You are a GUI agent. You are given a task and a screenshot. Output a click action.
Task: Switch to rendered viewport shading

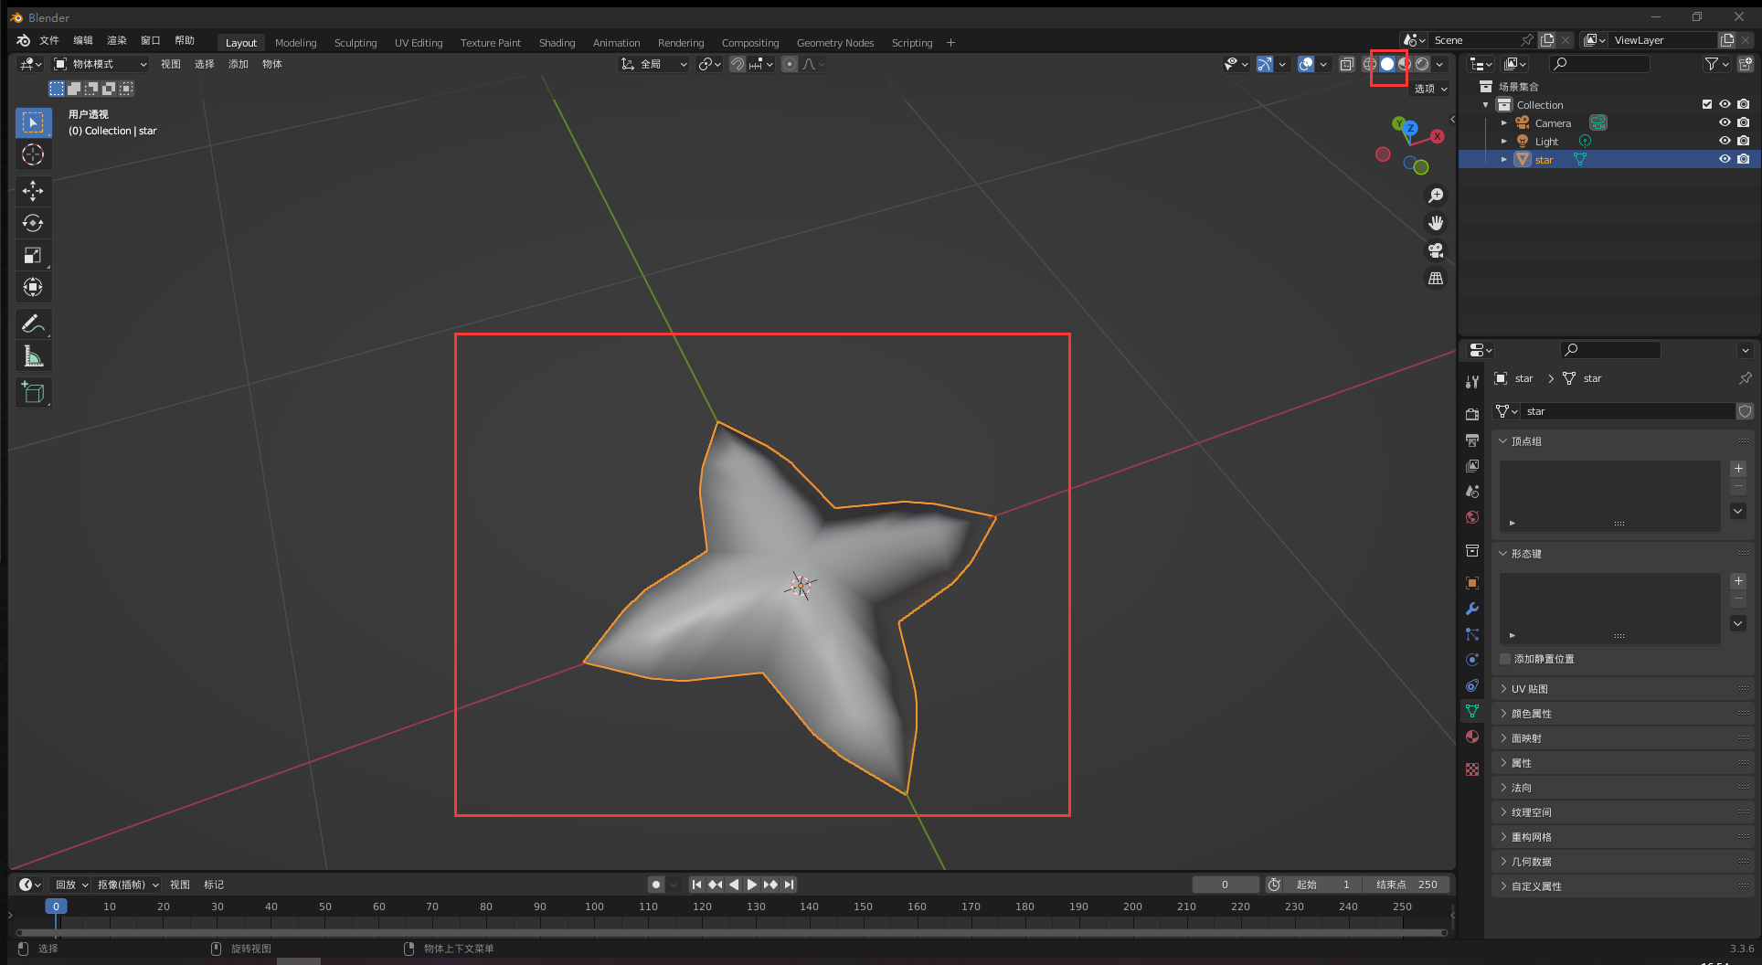pos(1422,64)
